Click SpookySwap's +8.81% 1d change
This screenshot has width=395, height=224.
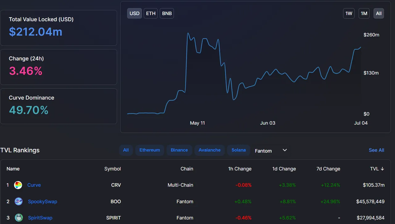coord(287,202)
